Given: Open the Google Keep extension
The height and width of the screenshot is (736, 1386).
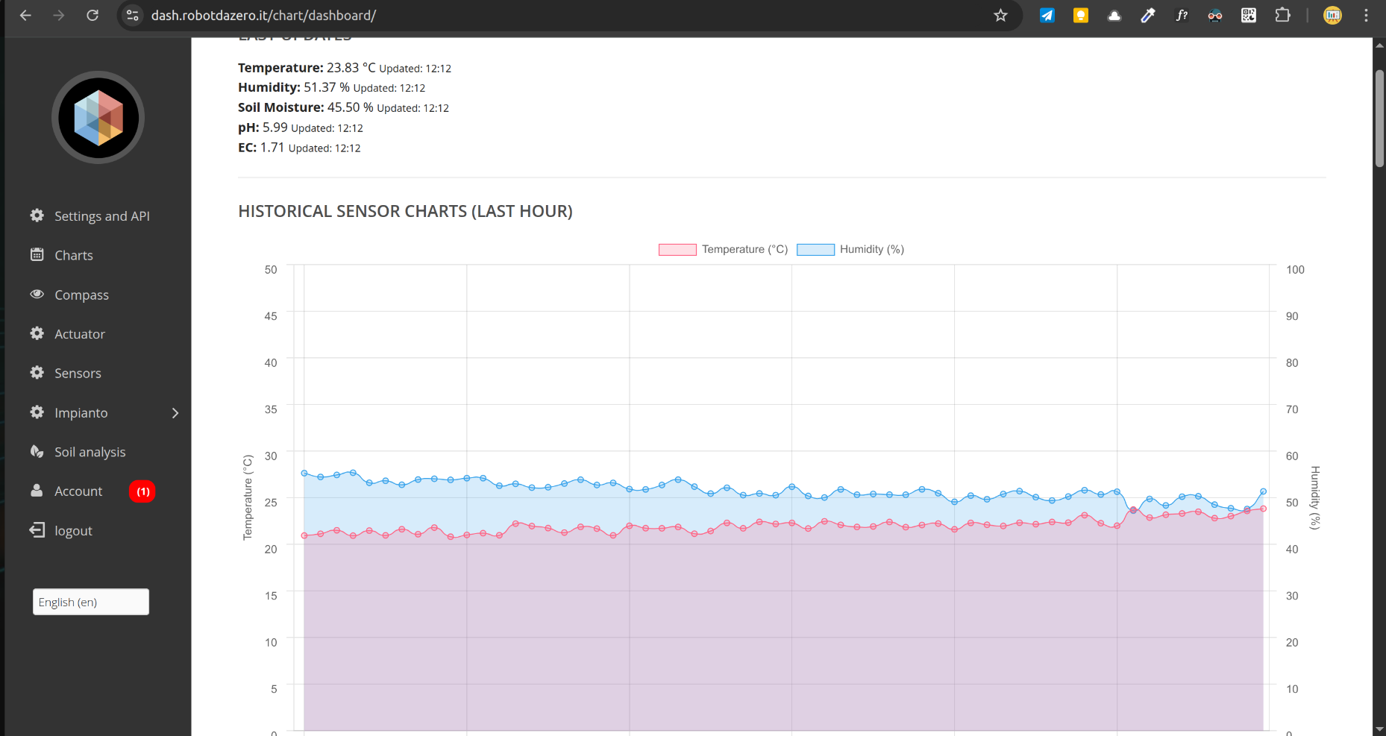Looking at the screenshot, I should (1080, 15).
